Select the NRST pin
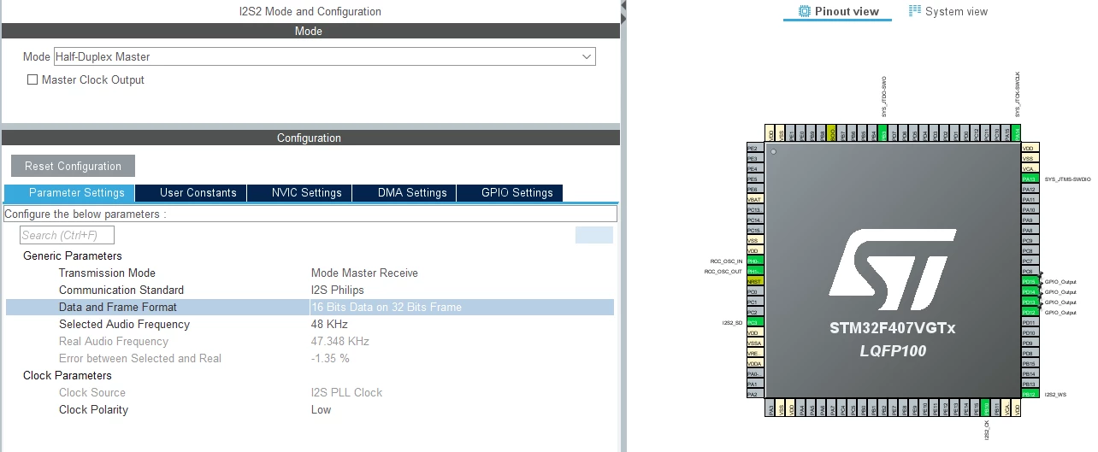Image resolution: width=1098 pixels, height=452 pixels. point(755,282)
